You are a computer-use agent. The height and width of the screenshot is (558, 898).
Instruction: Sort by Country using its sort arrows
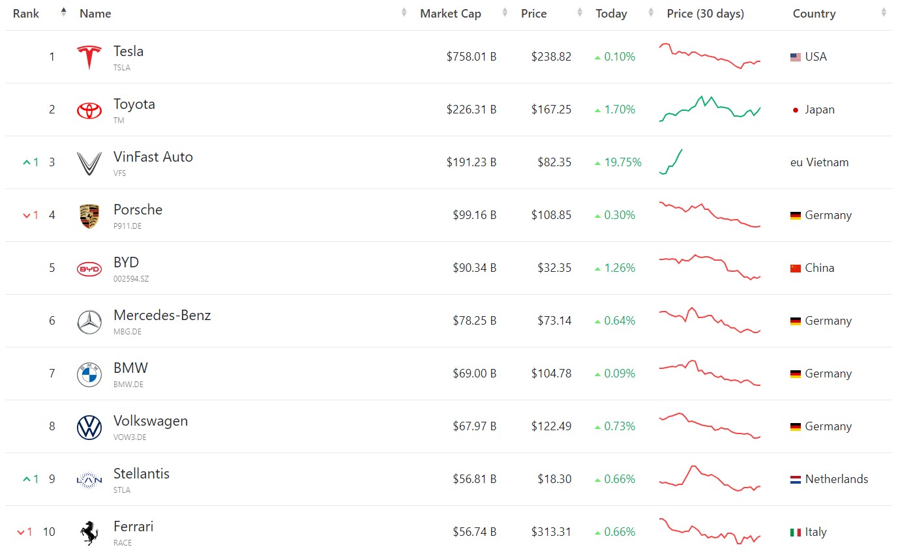click(884, 13)
